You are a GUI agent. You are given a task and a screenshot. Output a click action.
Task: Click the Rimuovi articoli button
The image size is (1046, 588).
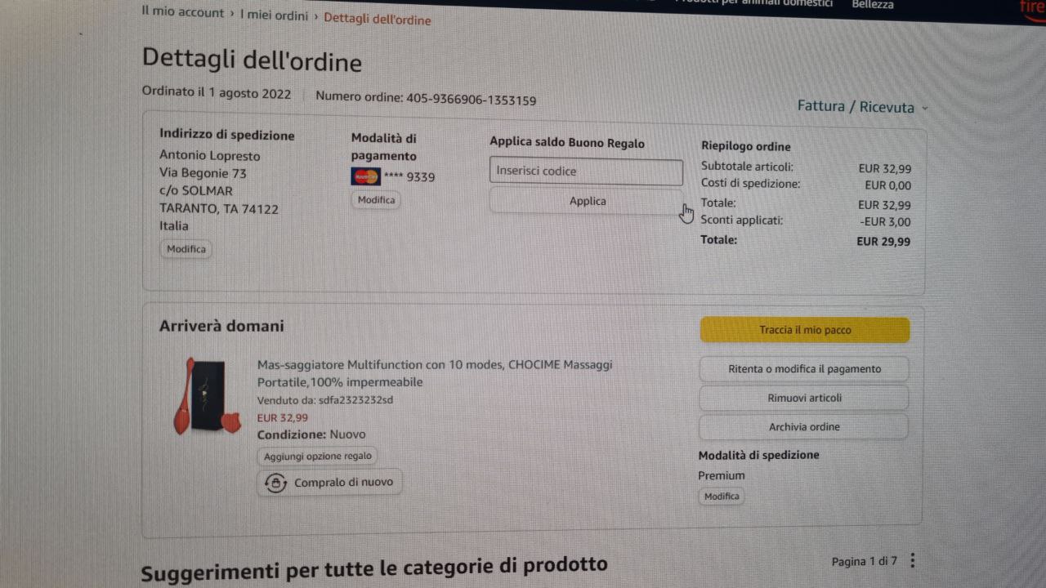click(804, 398)
